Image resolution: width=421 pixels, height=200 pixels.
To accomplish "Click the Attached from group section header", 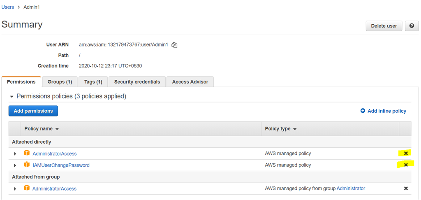I will (x=36, y=177).
